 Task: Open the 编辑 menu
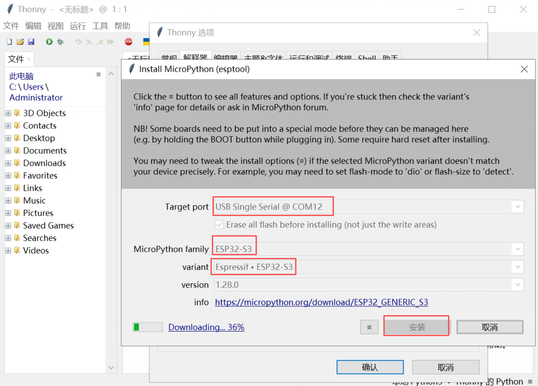33,26
